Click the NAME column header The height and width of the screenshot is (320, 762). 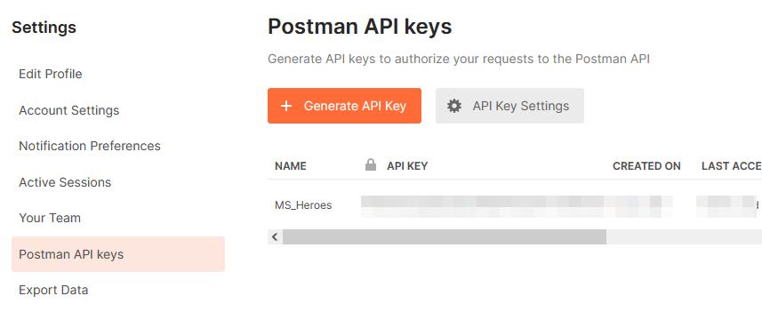pos(291,166)
